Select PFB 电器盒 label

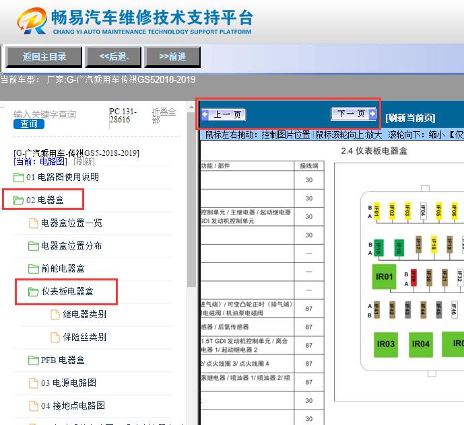coord(63,360)
